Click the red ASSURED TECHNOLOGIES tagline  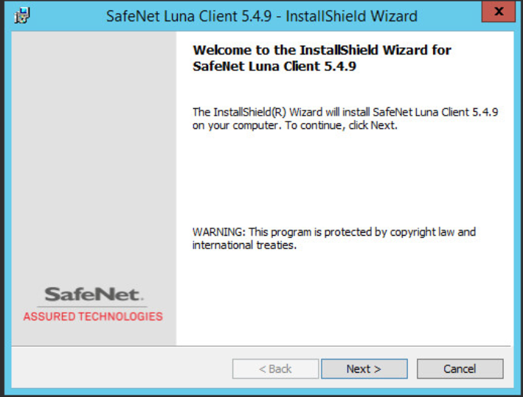pos(93,317)
